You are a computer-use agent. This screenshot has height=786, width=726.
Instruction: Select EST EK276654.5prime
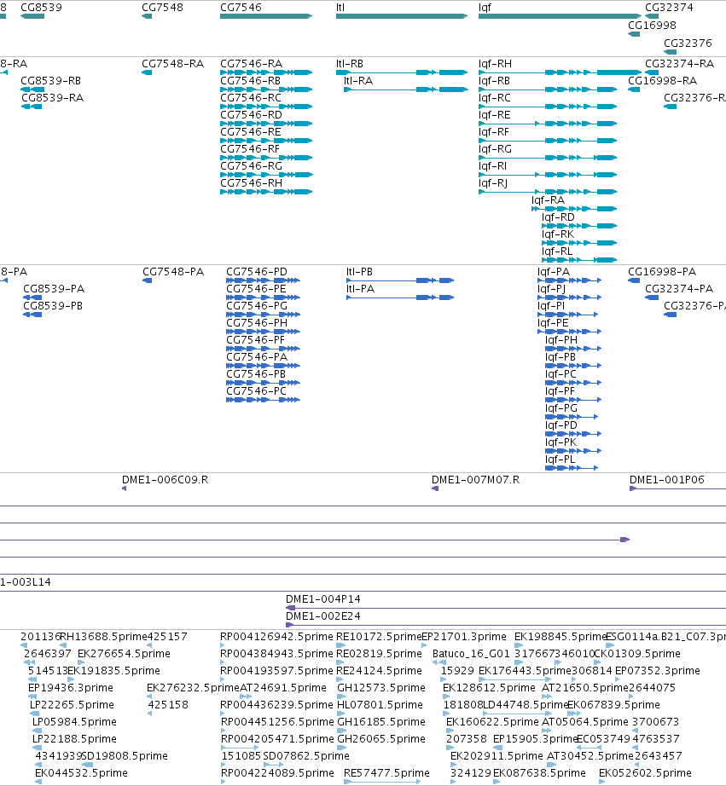click(x=124, y=654)
